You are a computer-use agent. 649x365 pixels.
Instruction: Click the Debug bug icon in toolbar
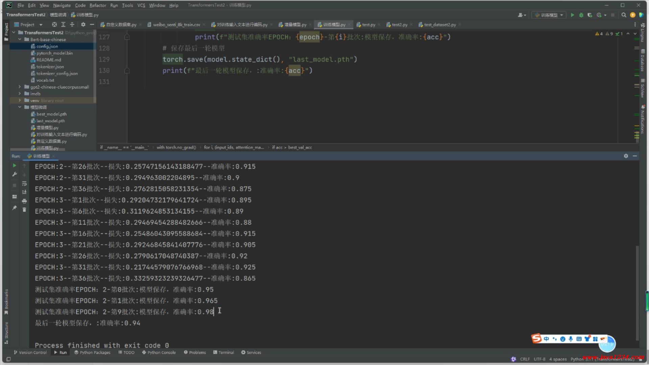pos(581,15)
